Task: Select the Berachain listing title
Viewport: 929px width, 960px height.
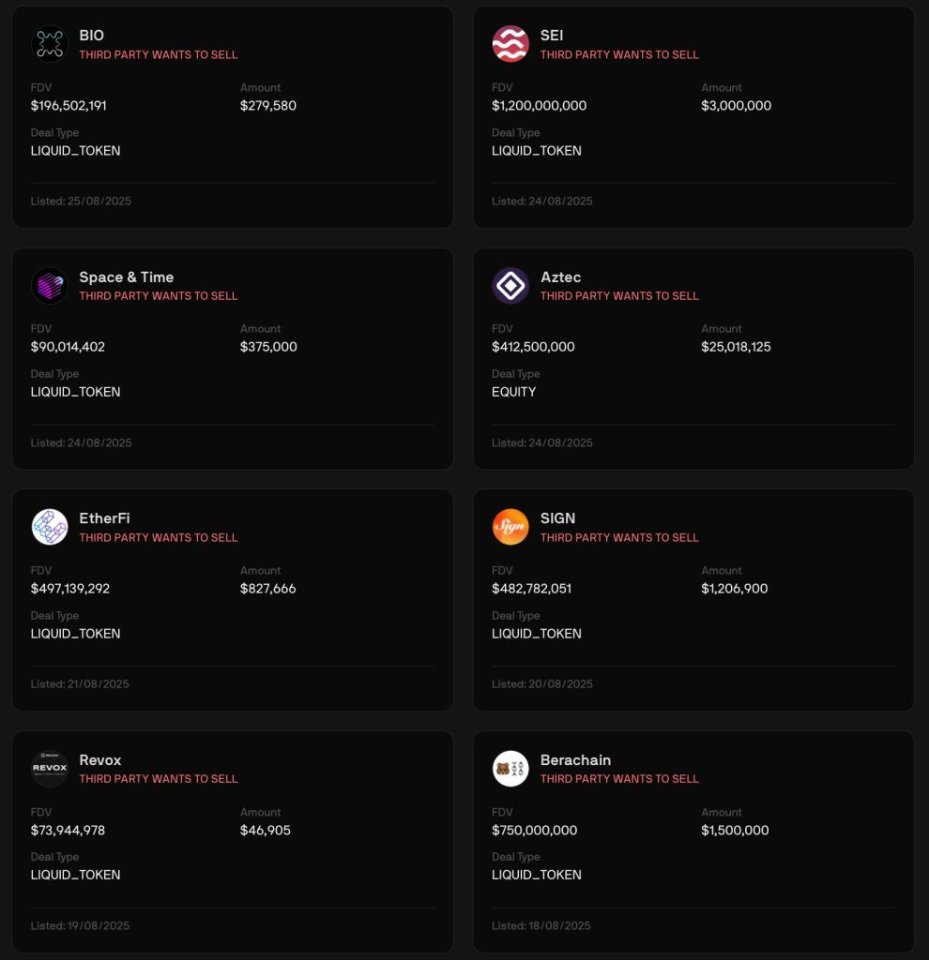Action: tap(575, 760)
